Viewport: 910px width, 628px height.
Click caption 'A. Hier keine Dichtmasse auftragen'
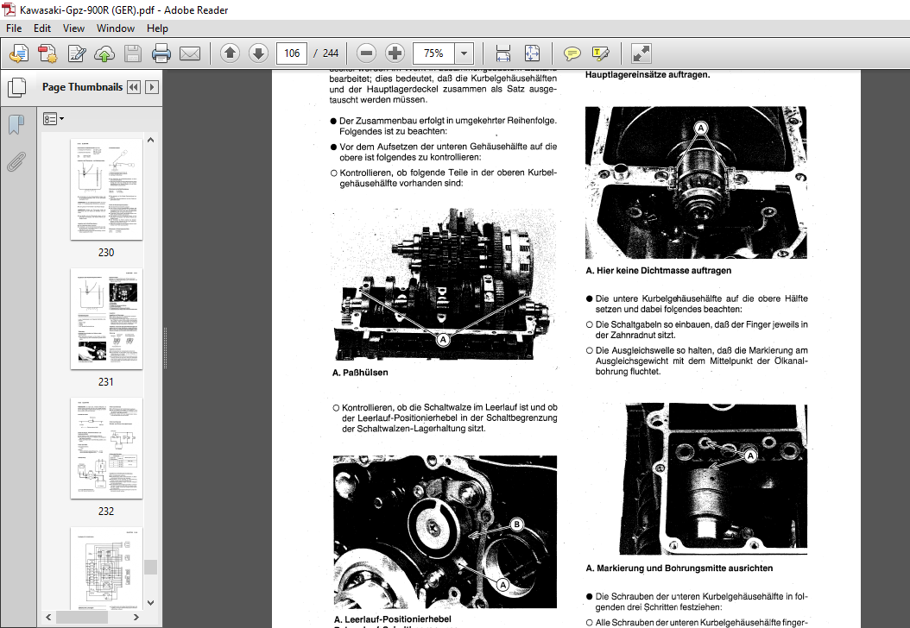659,271
